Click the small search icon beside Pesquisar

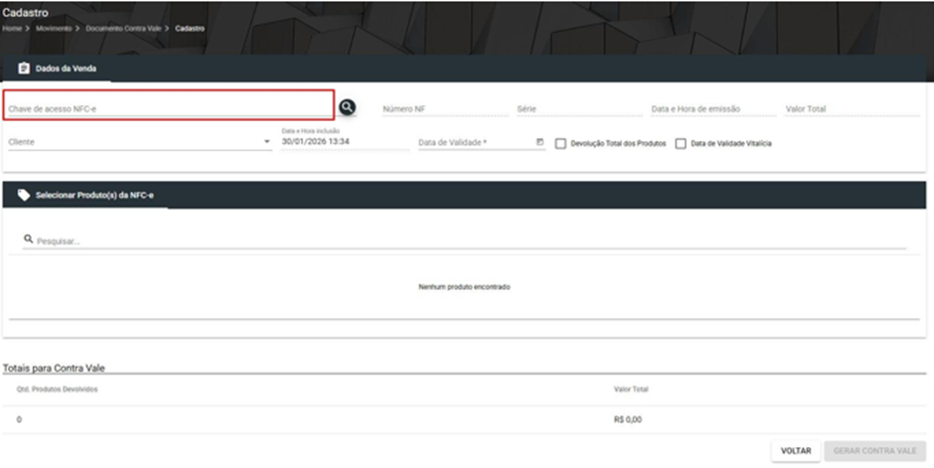pos(28,238)
